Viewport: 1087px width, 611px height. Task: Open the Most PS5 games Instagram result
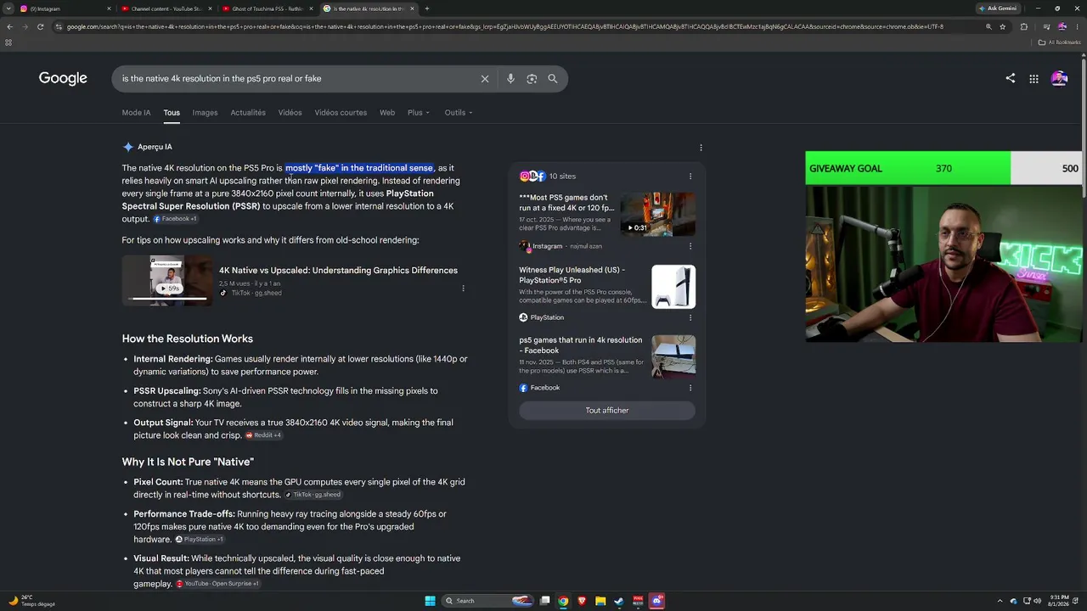pyautogui.click(x=566, y=203)
